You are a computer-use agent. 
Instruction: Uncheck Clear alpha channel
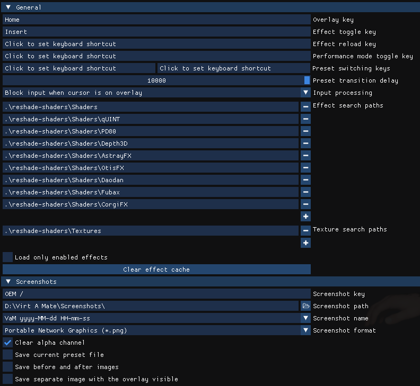(8, 343)
